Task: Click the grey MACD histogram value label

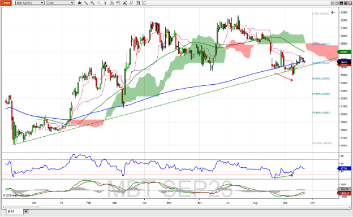Action: pos(345,189)
